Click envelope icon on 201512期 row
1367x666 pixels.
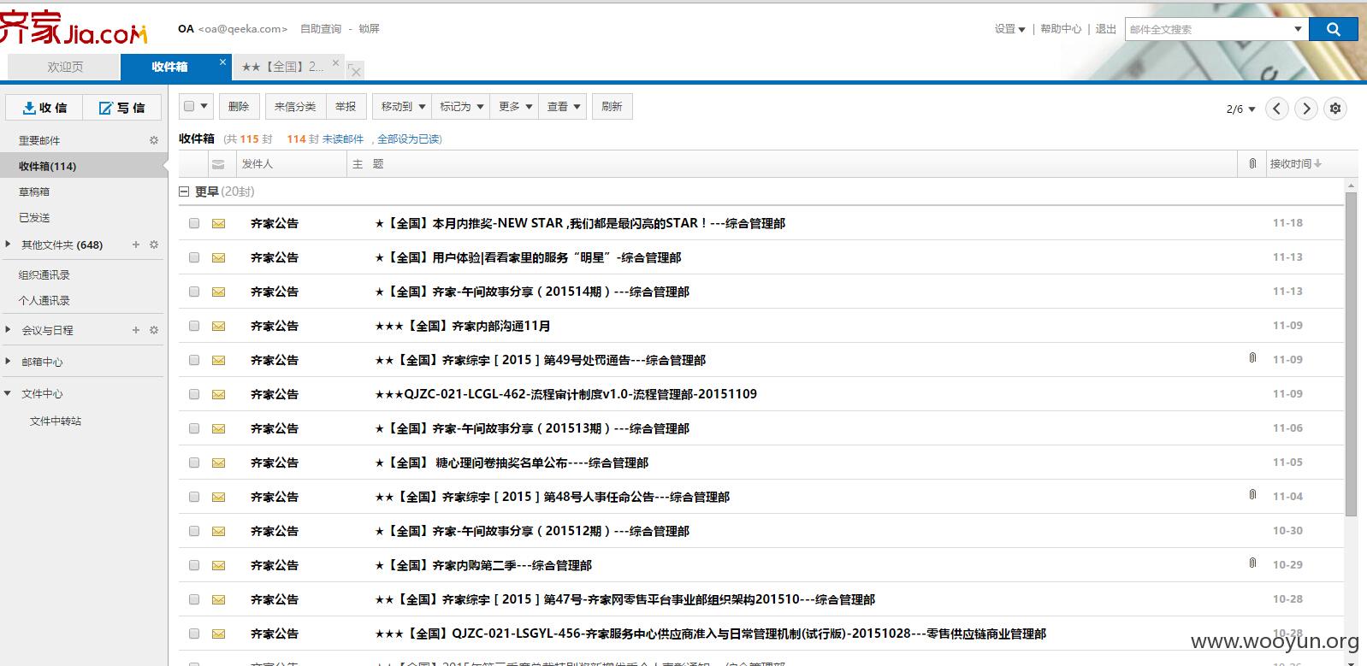218,531
